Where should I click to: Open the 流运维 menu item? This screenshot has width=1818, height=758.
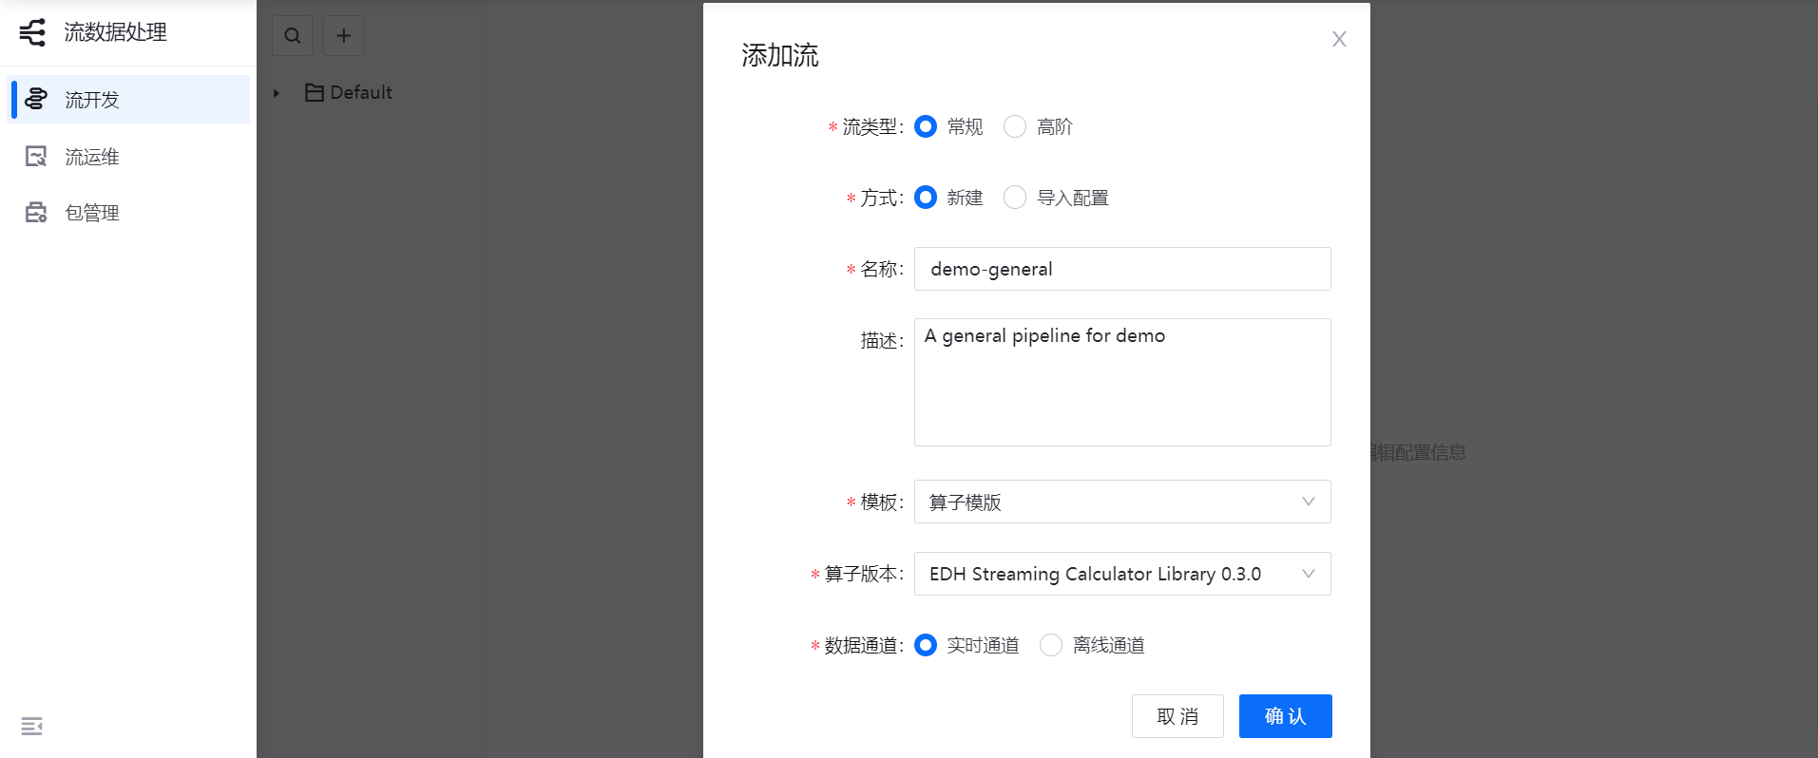coord(128,156)
